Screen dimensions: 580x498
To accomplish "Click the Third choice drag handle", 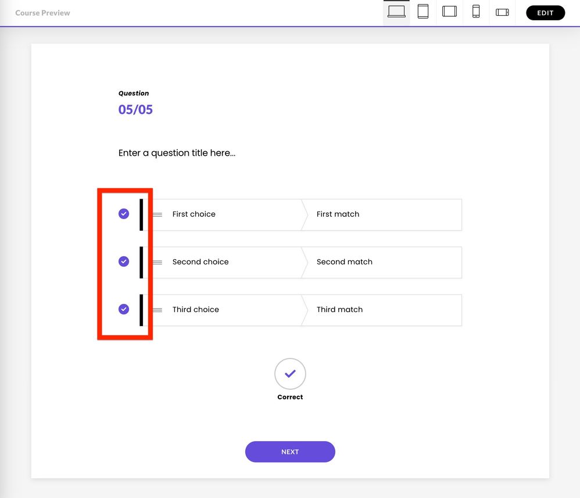I will click(x=157, y=310).
